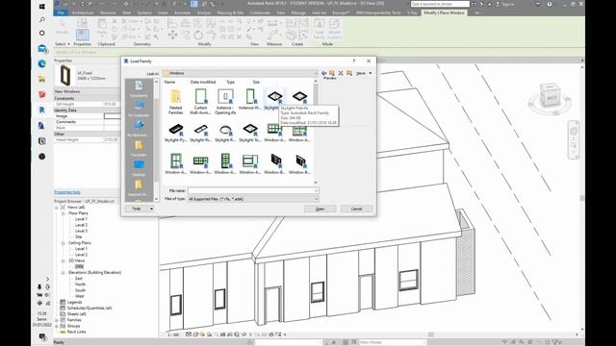This screenshot has height=346, width=616.
Task: Expand the Families tree node
Action: pos(57,320)
